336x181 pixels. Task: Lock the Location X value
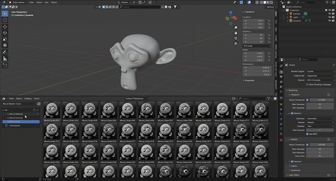[269, 21]
